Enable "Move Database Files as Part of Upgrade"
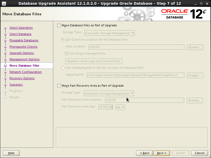Viewport: 211px width, 158px height. click(59, 25)
